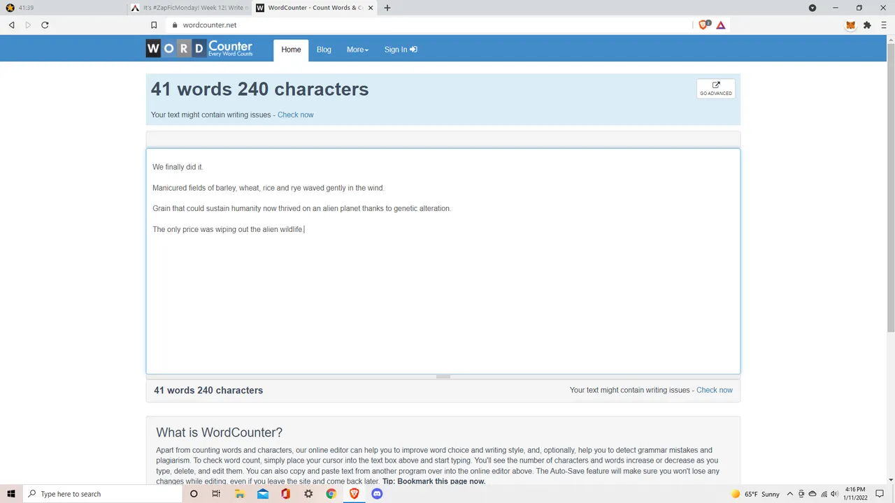895x503 pixels.
Task: Open MetaMask fox extension
Action: coord(850,25)
